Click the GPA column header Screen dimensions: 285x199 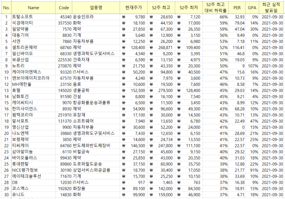pyautogui.click(x=252, y=8)
